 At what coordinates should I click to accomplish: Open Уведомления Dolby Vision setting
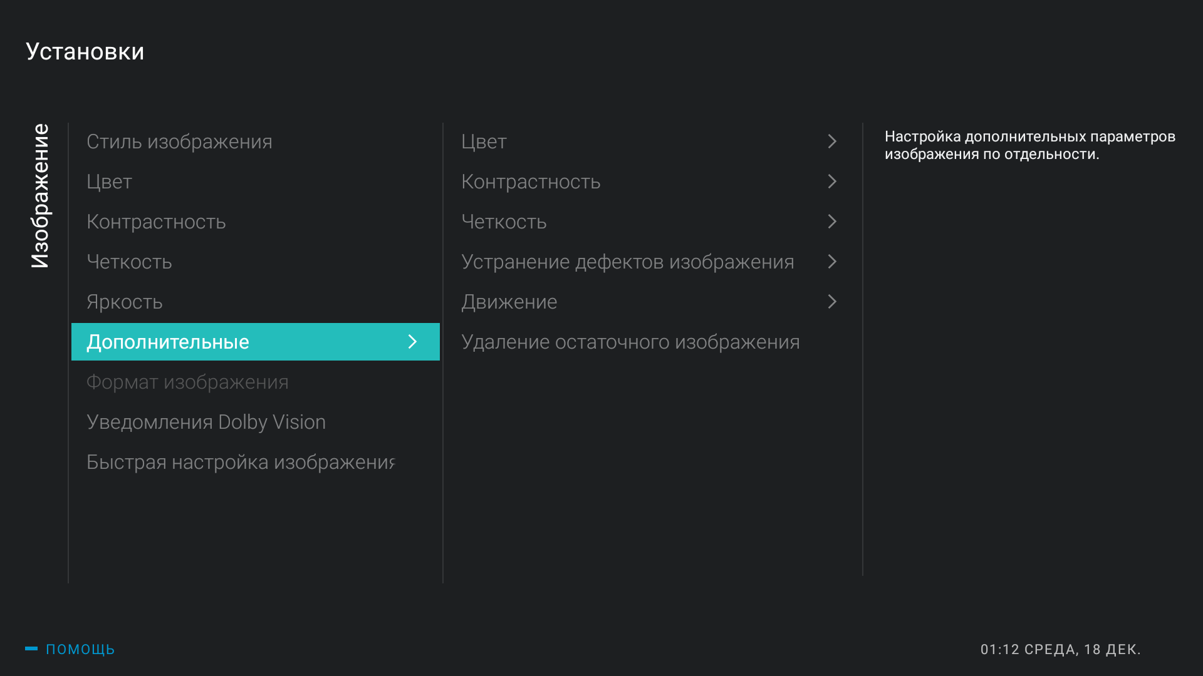click(206, 422)
